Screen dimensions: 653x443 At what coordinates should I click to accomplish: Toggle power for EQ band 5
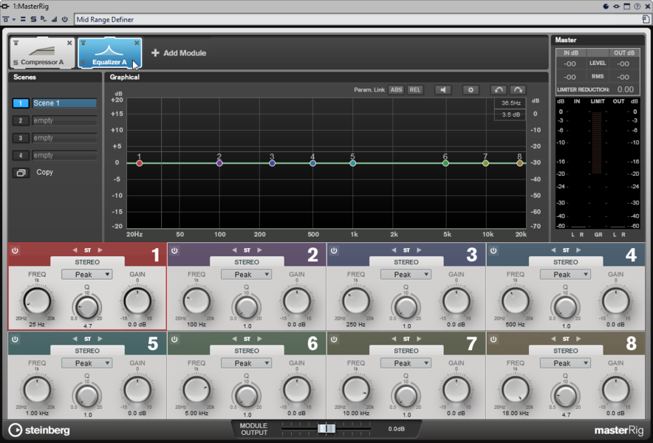(15, 340)
